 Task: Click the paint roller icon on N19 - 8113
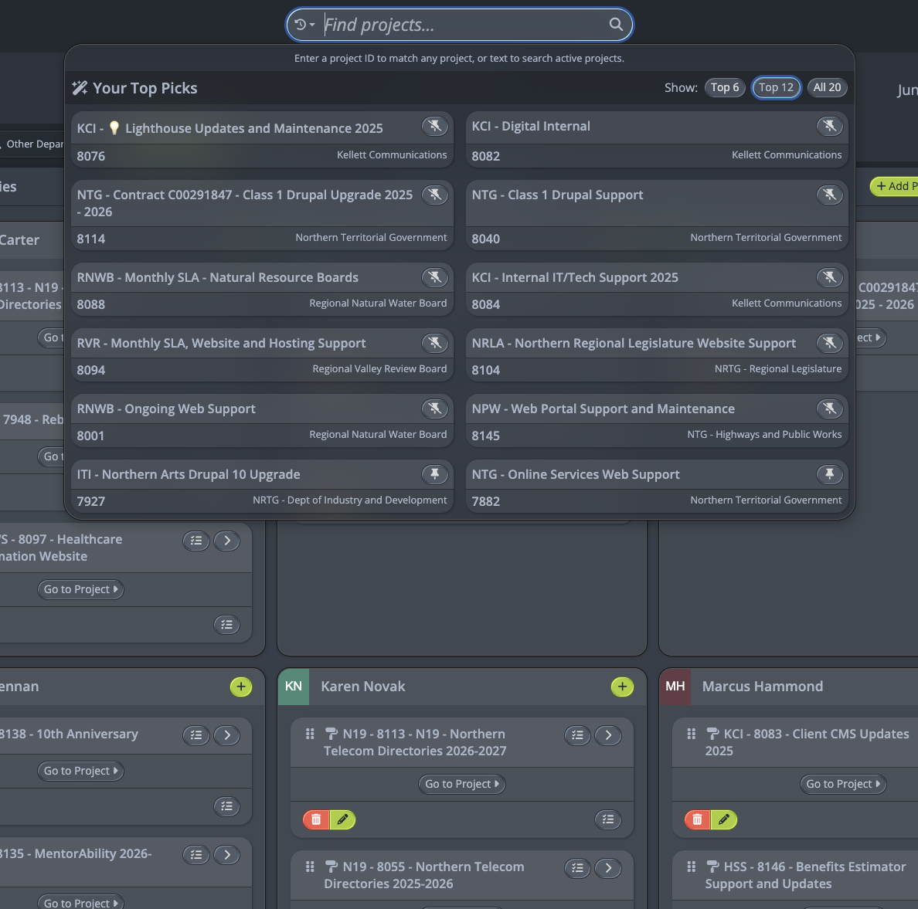[x=331, y=734]
